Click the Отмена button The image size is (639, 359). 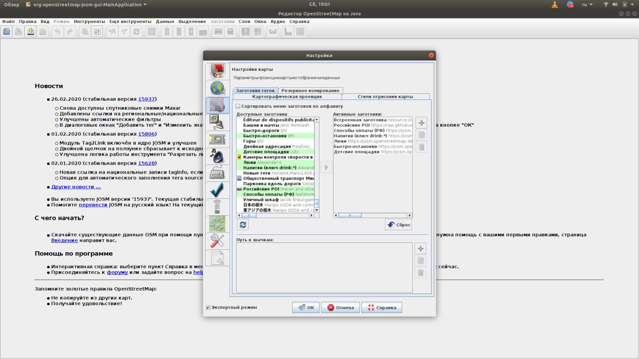(x=340, y=308)
